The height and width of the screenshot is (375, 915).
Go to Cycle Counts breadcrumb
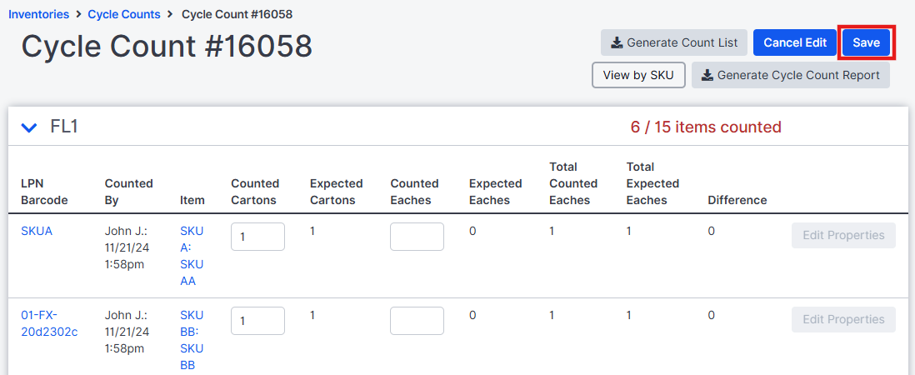point(123,14)
